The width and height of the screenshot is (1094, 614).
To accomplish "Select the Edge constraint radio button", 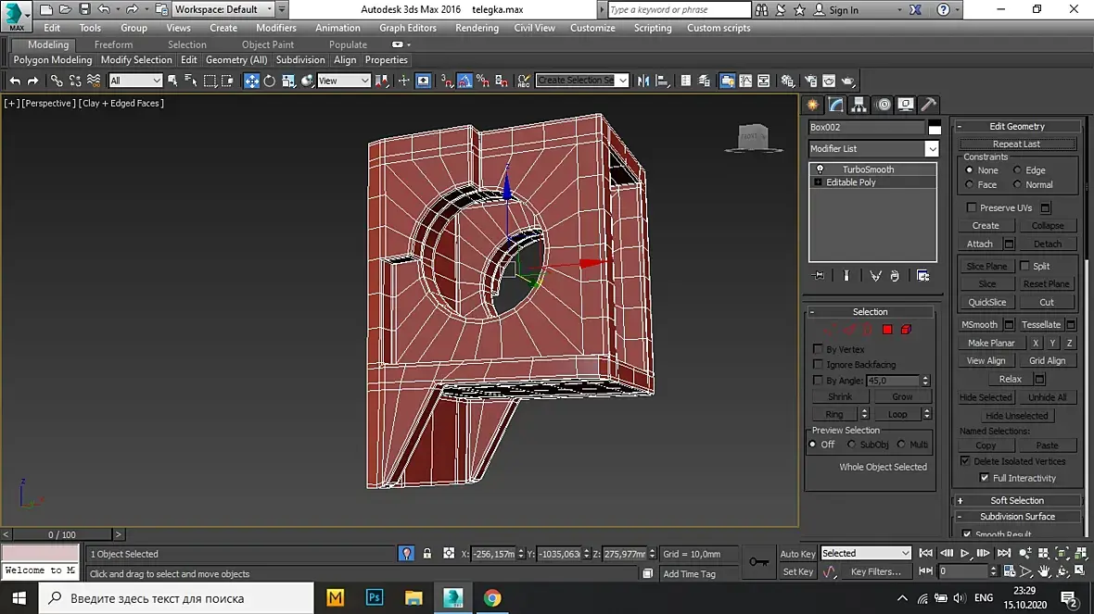I will [1017, 170].
